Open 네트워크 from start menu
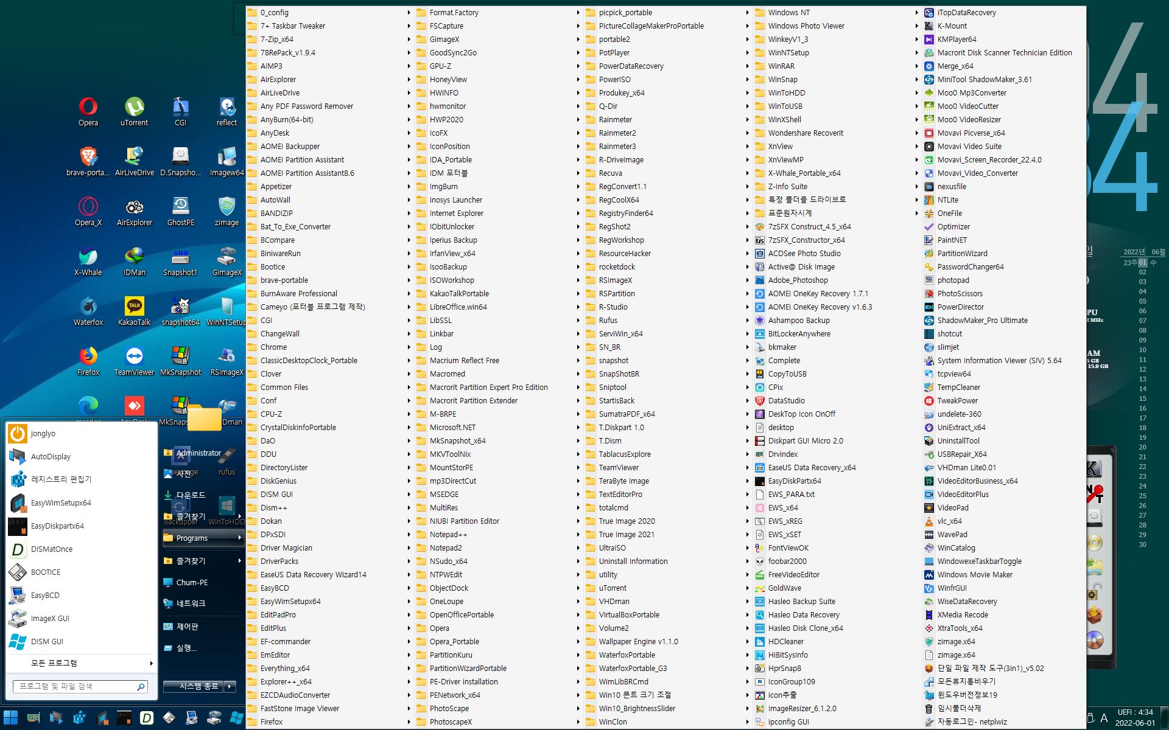This screenshot has height=730, width=1169. coord(203,603)
